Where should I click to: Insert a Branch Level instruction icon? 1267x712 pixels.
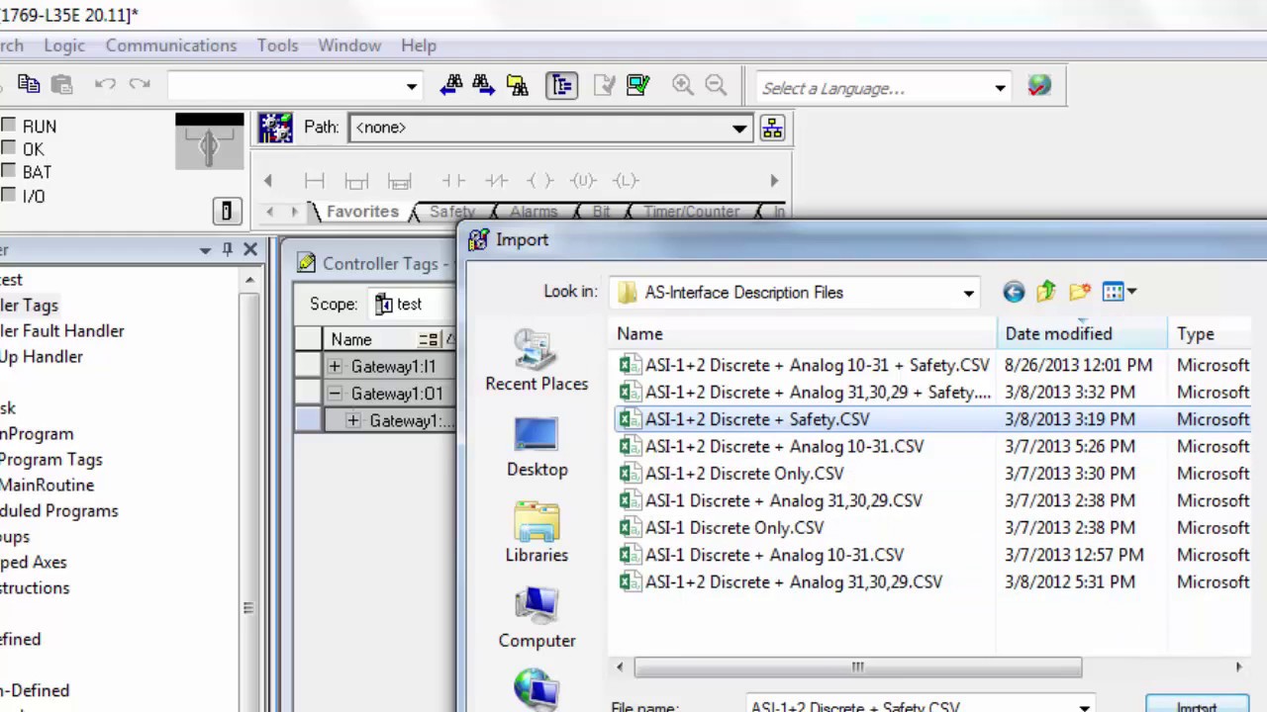tap(399, 180)
